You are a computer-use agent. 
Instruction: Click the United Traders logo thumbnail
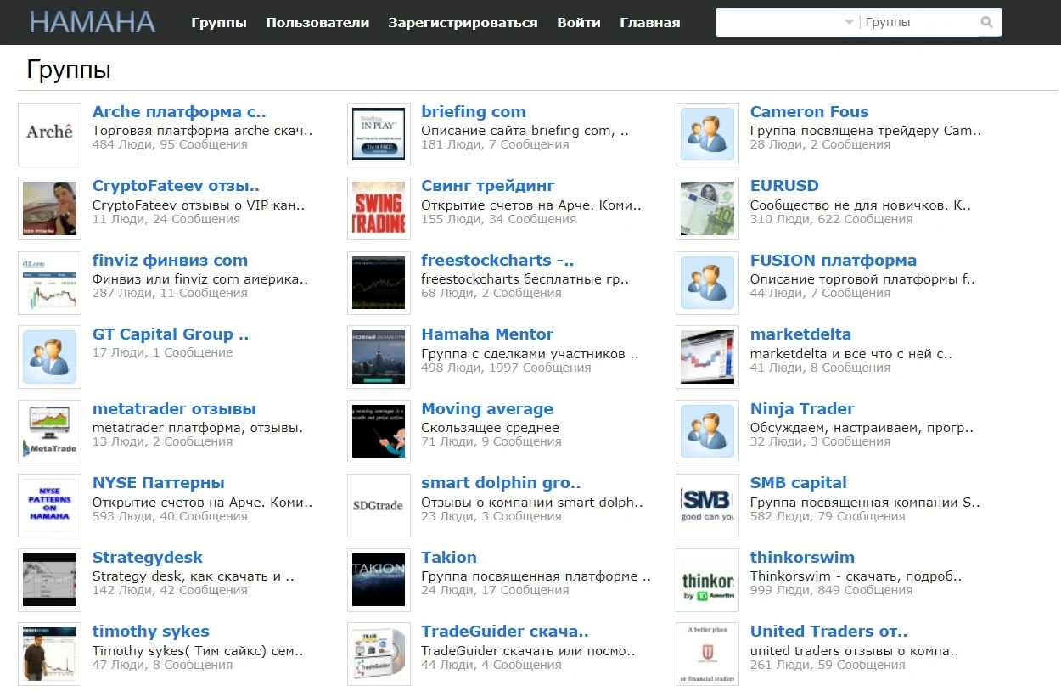pyautogui.click(x=707, y=654)
